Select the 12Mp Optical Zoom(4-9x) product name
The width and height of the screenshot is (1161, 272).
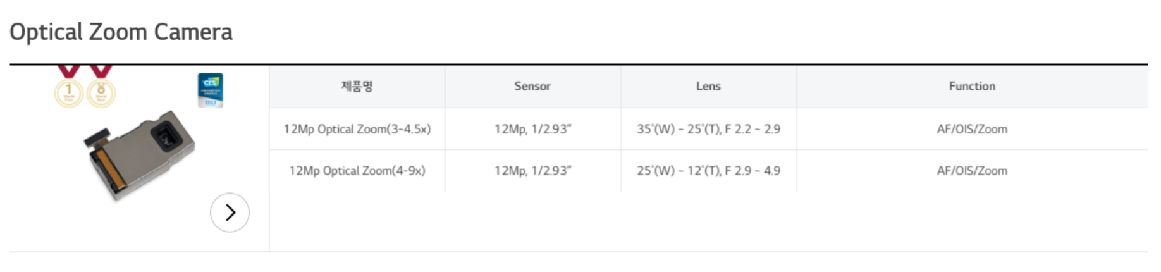click(357, 171)
